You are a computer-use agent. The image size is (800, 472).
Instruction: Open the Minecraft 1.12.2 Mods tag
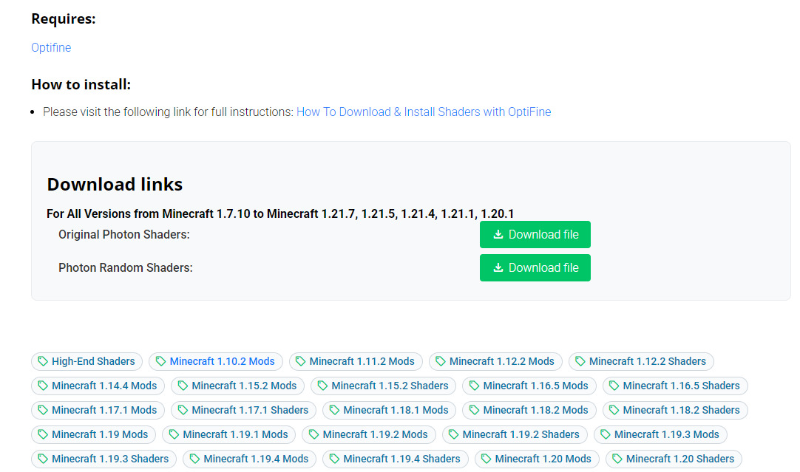[495, 361]
